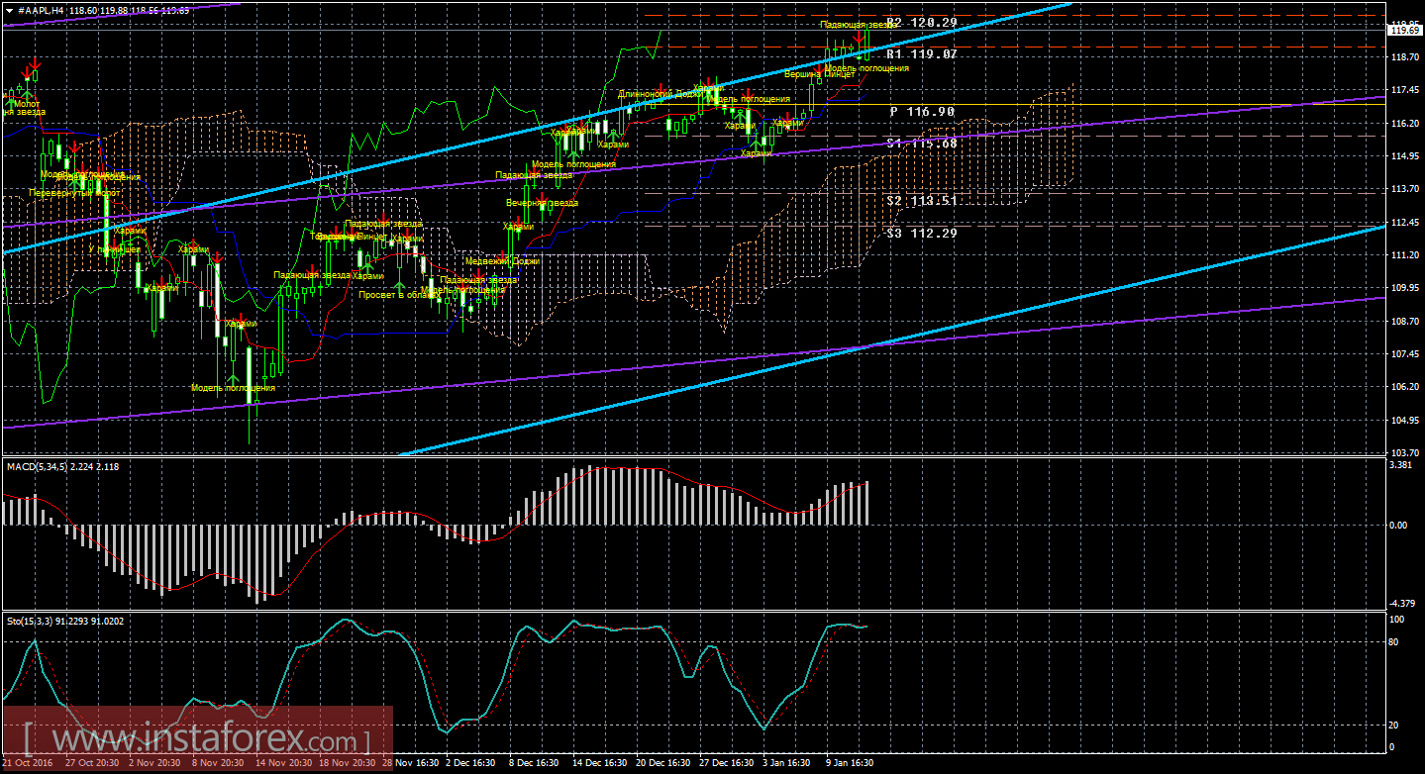1425x774 pixels.
Task: Click the 104.95 price scale value
Action: 1403,421
